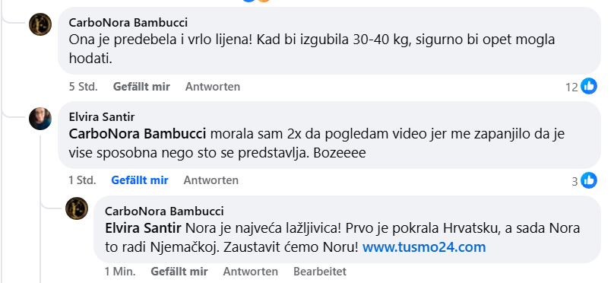Open Elvira Santir's profile picture
The width and height of the screenshot is (614, 283).
click(x=40, y=119)
